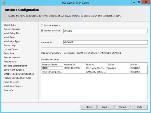Click the SQL Server directory path text
This screenshot has width=151, height=113.
tap(93, 53)
